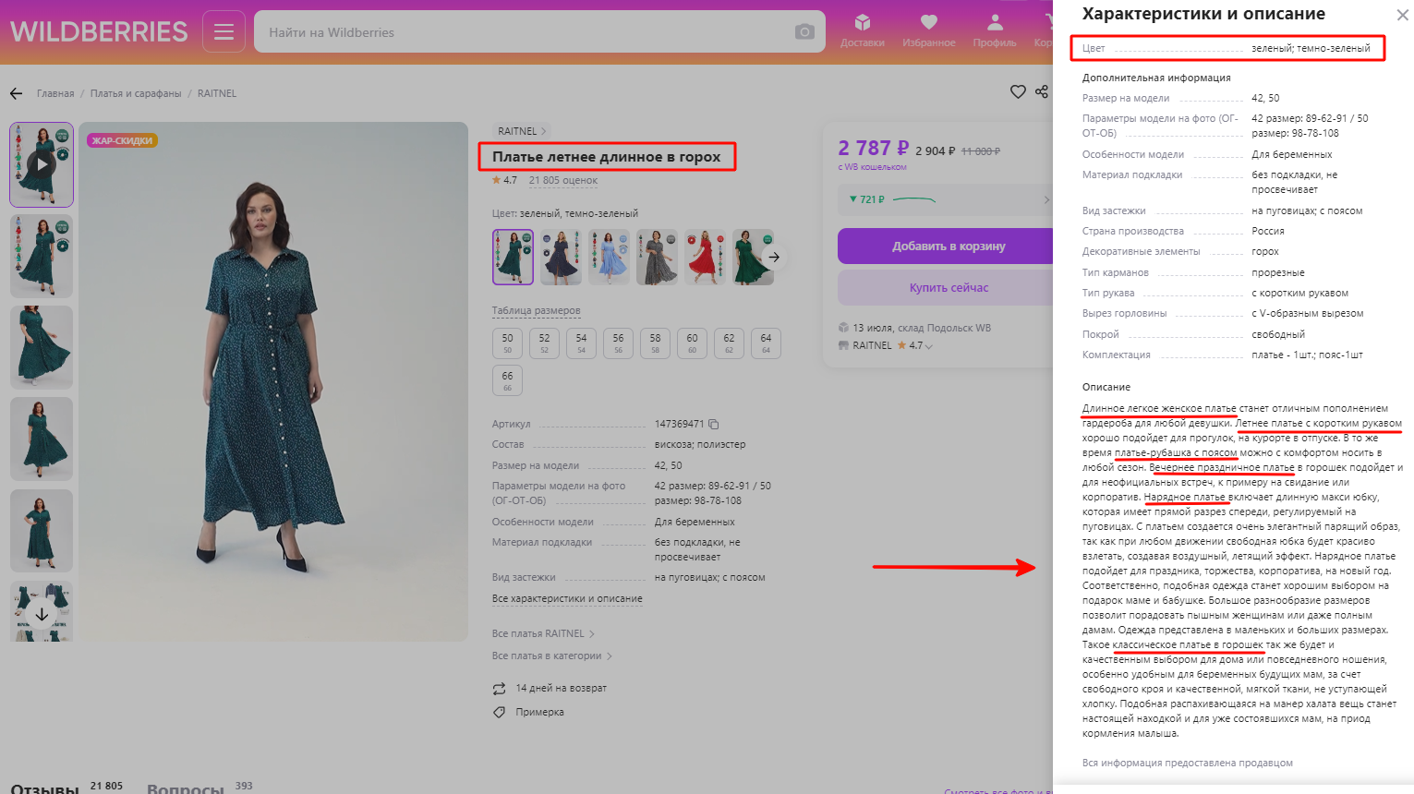Open Избранное favorites heart in header
Image resolution: width=1414 pixels, height=794 pixels.
tap(928, 30)
